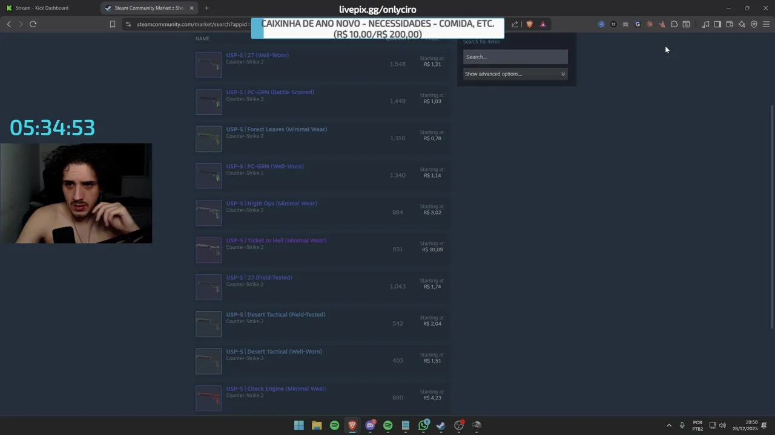Focus the market Search... input box
The height and width of the screenshot is (435, 775).
pos(515,57)
